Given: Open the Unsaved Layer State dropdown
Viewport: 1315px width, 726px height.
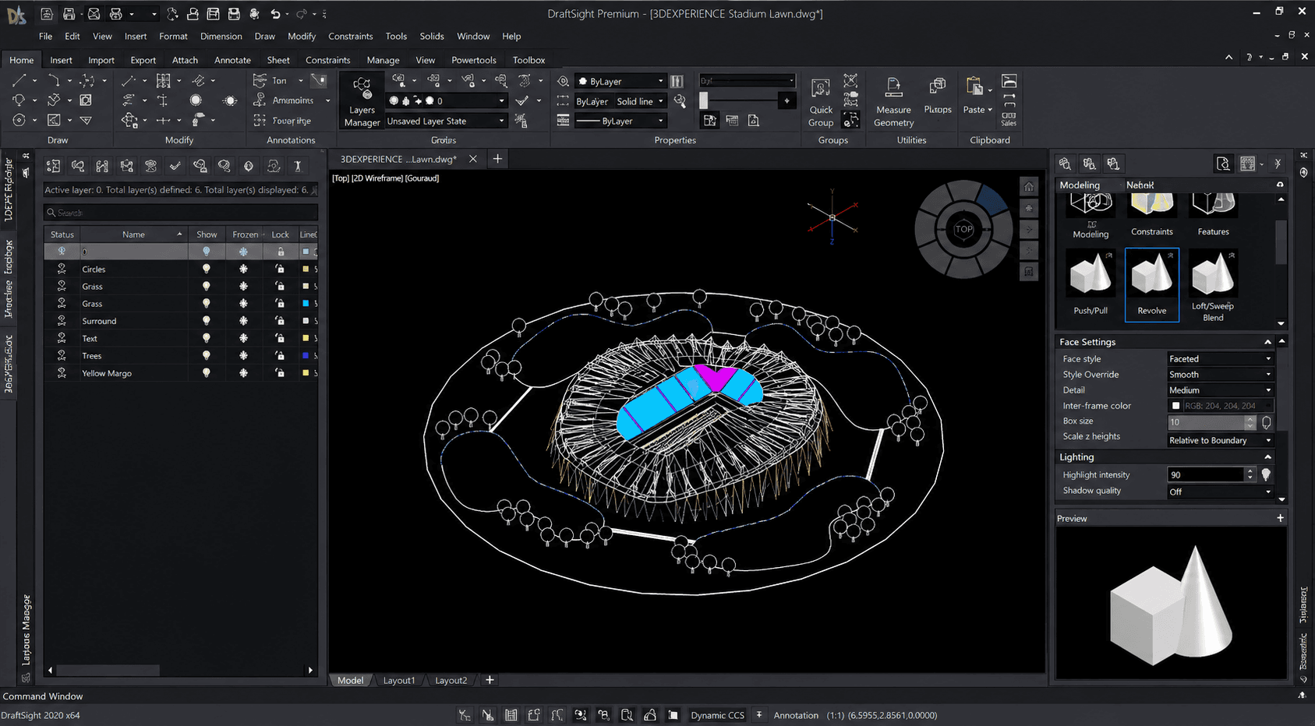Looking at the screenshot, I should point(446,121).
